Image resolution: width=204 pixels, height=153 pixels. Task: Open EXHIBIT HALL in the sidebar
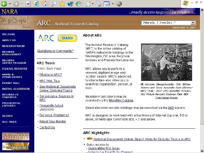click(11, 83)
